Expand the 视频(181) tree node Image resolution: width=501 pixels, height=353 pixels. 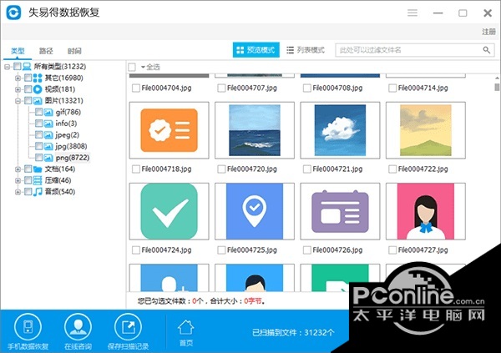pyautogui.click(x=18, y=89)
